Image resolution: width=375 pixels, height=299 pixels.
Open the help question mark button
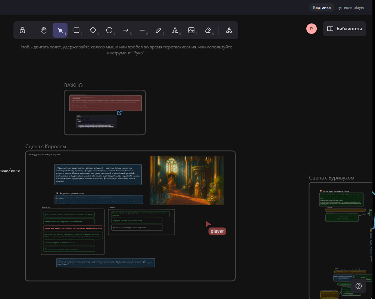click(358, 286)
